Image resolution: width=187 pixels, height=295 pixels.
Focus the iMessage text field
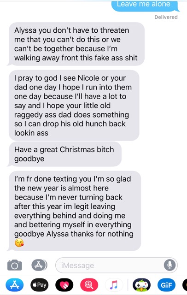tap(117, 265)
